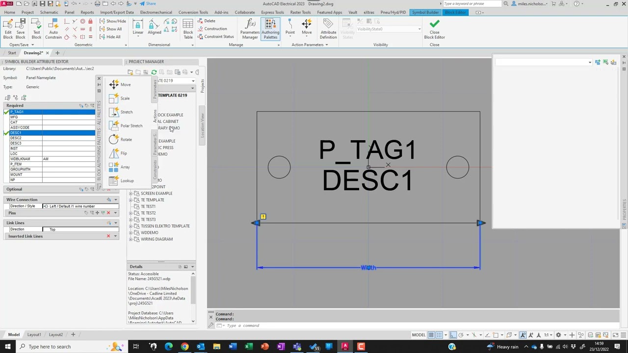Click the Project Manager refresh icon
This screenshot has width=628, height=353.
click(x=154, y=72)
